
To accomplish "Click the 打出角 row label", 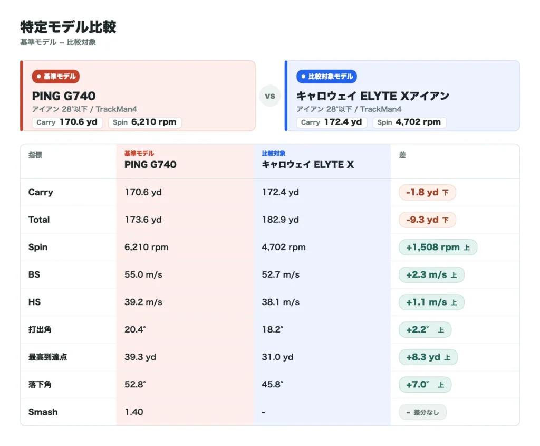I will [x=40, y=329].
